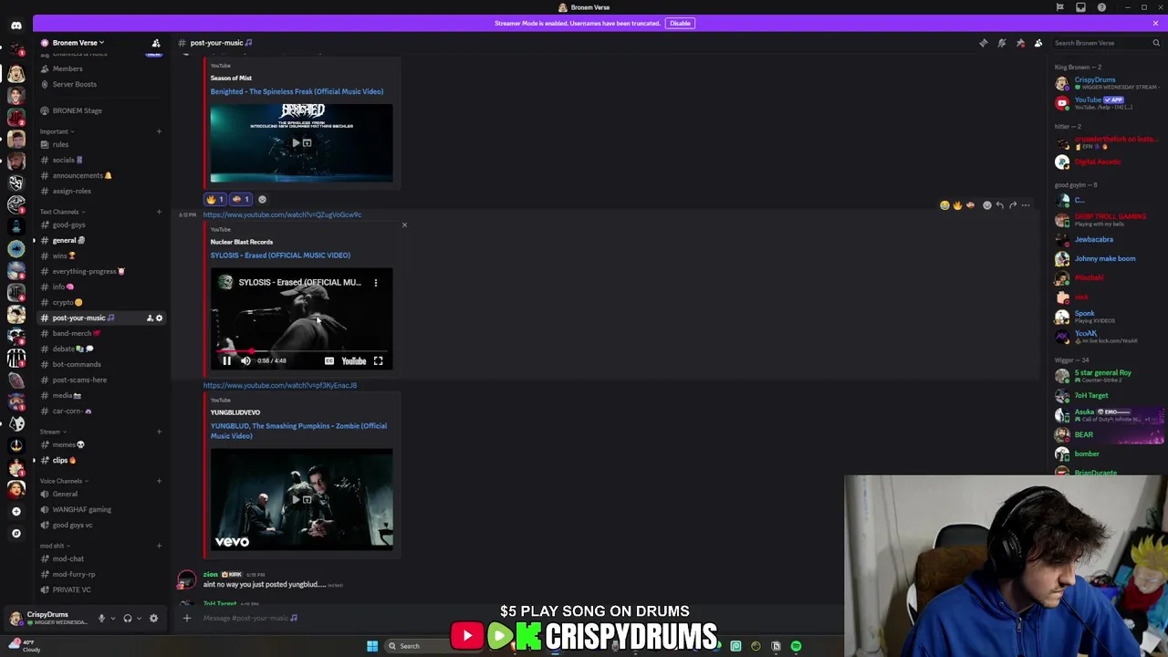Toggle the member list icon
Screen dimensions: 1168x657
tap(1038, 43)
